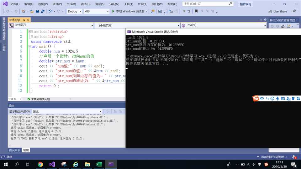Collapse the #include region at line 1
This screenshot has width=301, height=169.
click(29, 31)
